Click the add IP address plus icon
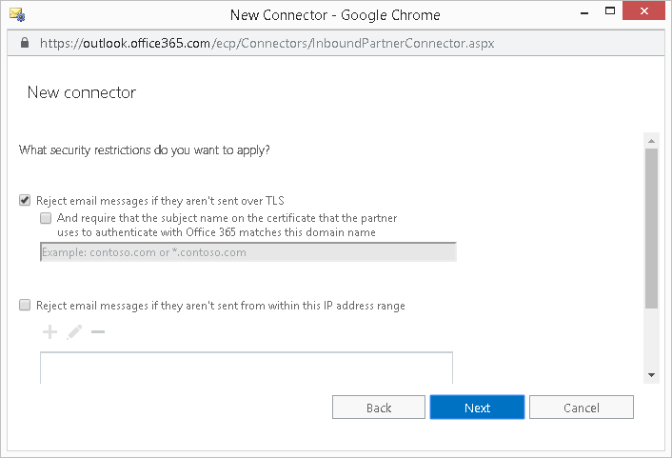The image size is (672, 458). click(x=50, y=332)
